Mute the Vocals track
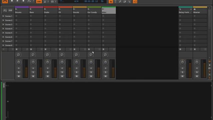Screen dimensions: 213x120 pos(77,76)
